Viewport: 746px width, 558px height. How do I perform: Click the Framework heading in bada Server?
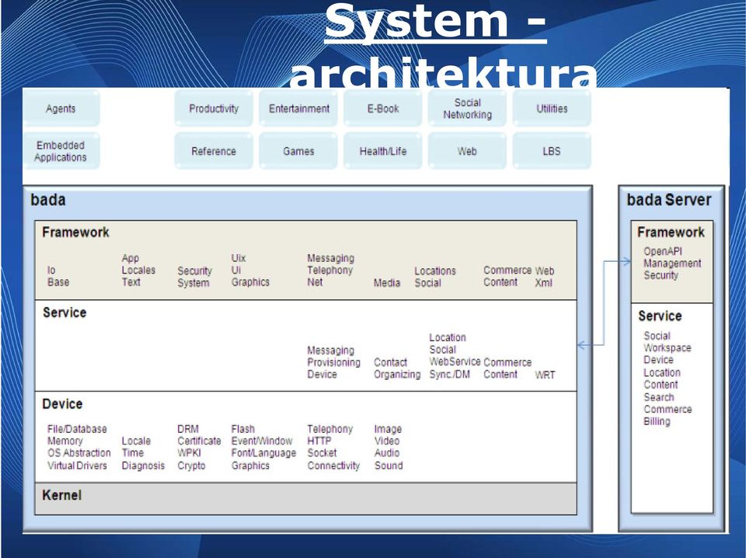coord(671,232)
